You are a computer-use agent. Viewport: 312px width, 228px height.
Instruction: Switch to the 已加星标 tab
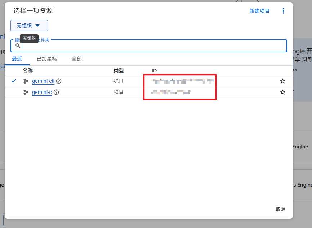[47, 59]
